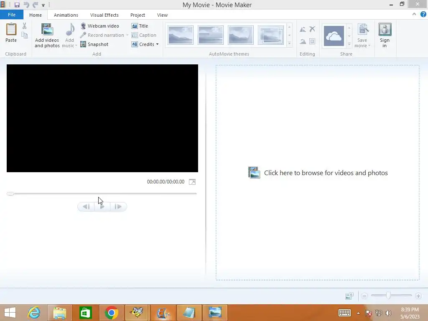The width and height of the screenshot is (428, 321).
Task: Expand the Credits dropdown arrow
Action: (x=157, y=44)
